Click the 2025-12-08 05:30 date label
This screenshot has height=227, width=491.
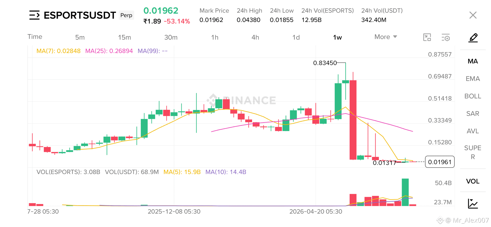tap(174, 212)
